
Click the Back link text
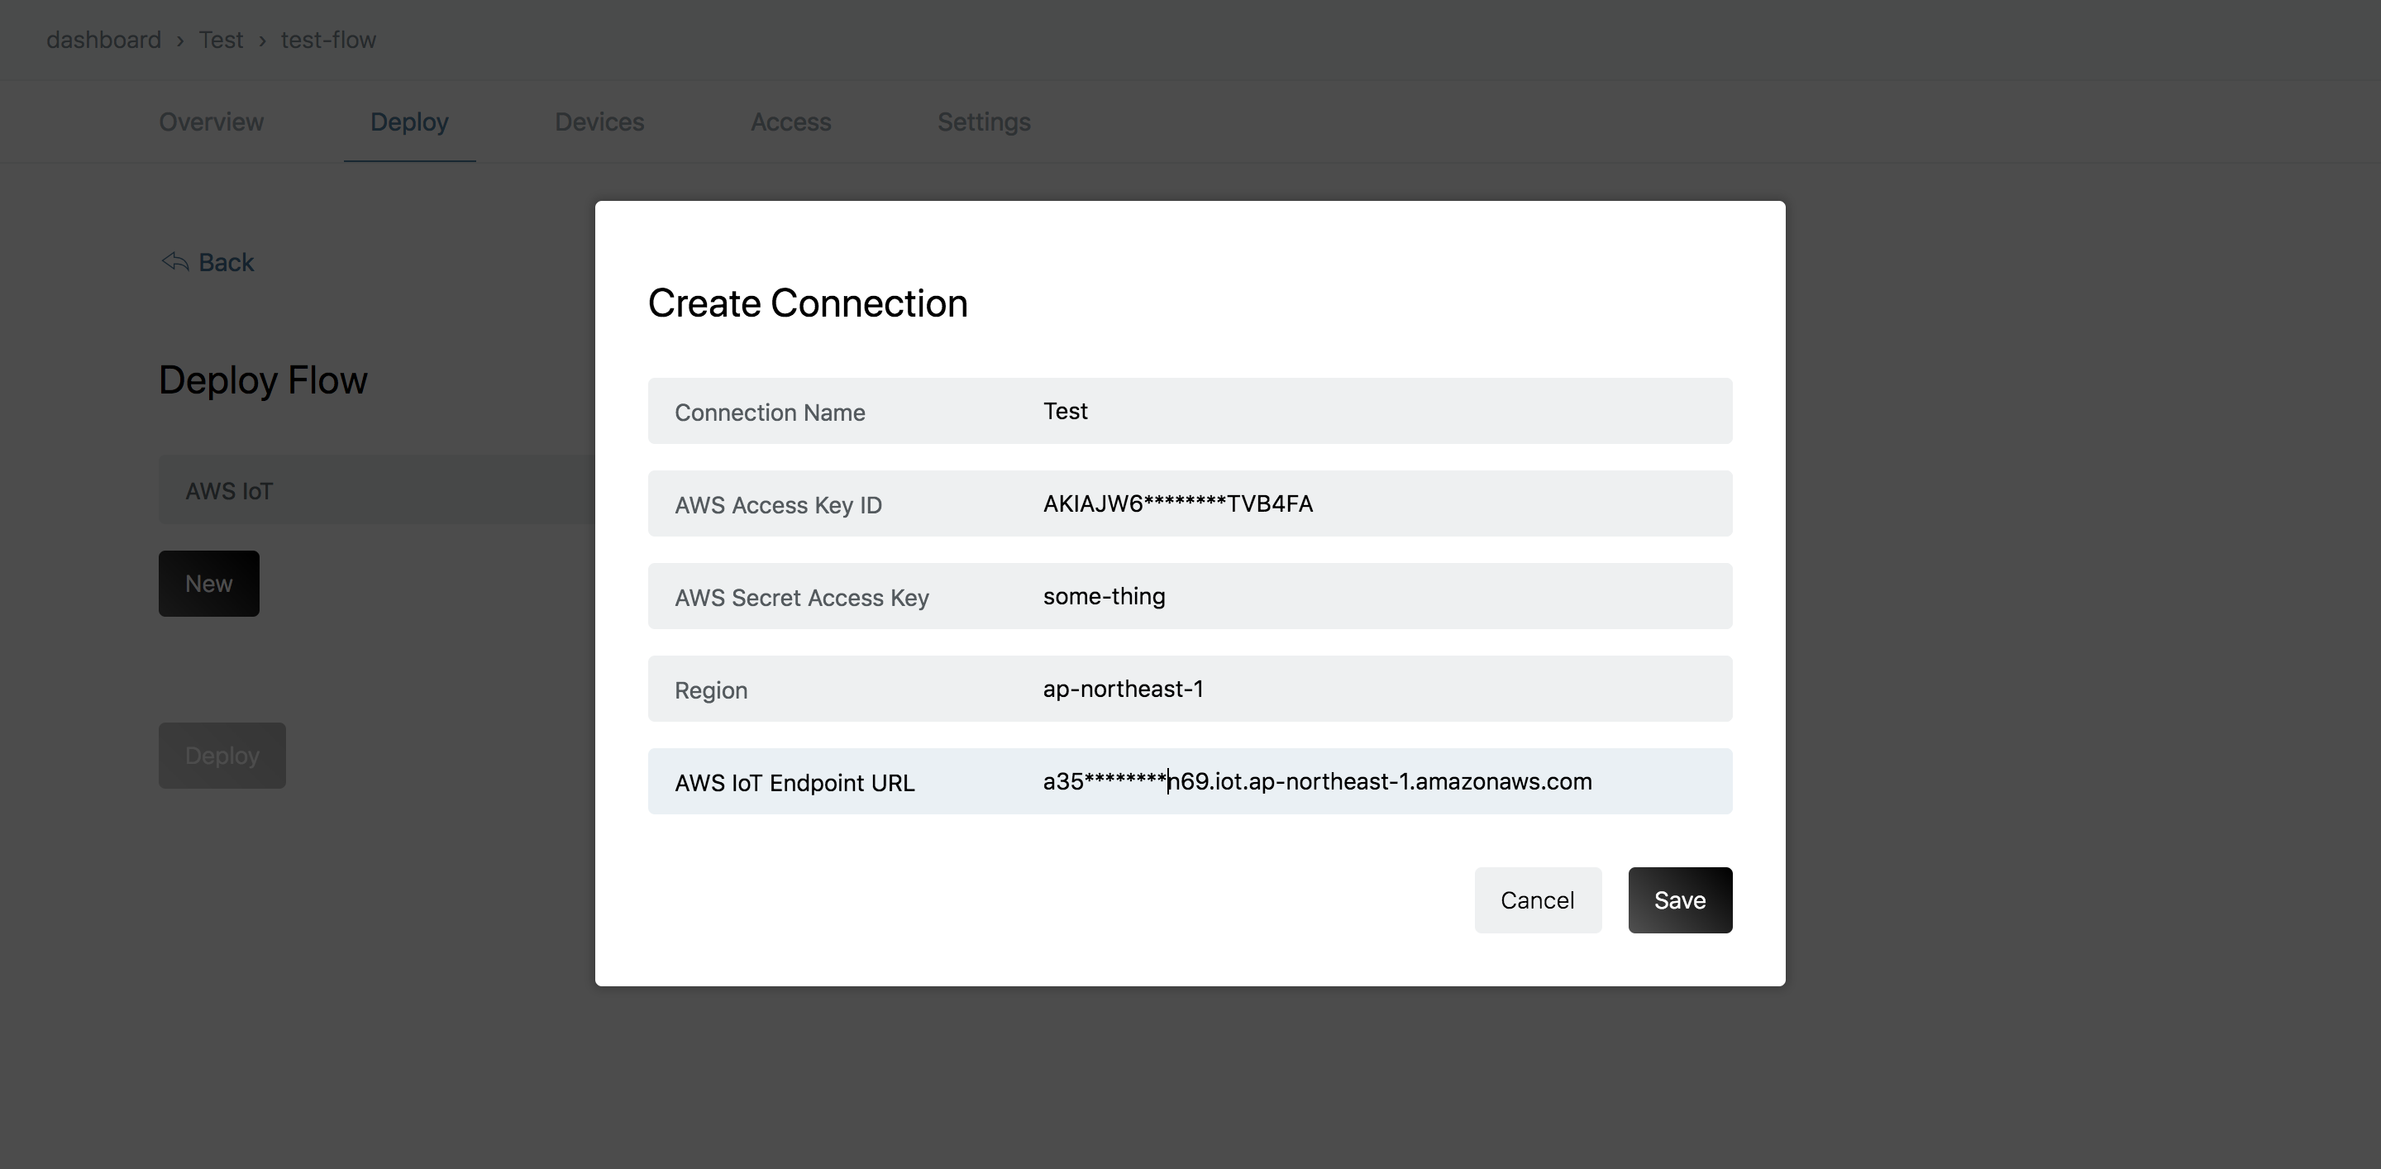click(x=227, y=262)
